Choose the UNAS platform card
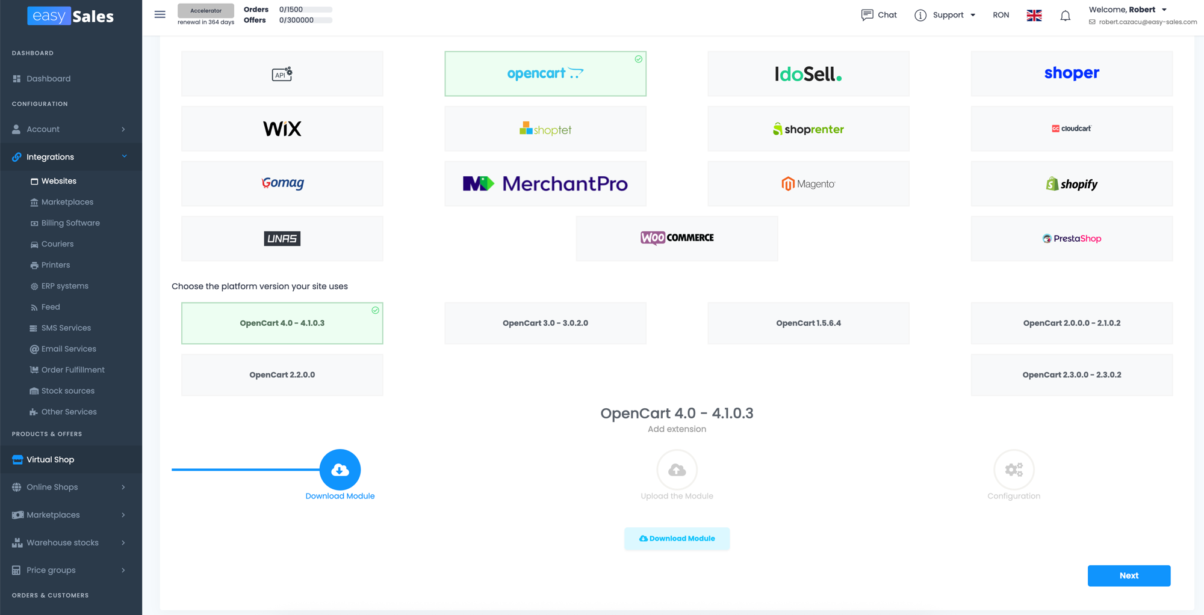 (x=282, y=239)
